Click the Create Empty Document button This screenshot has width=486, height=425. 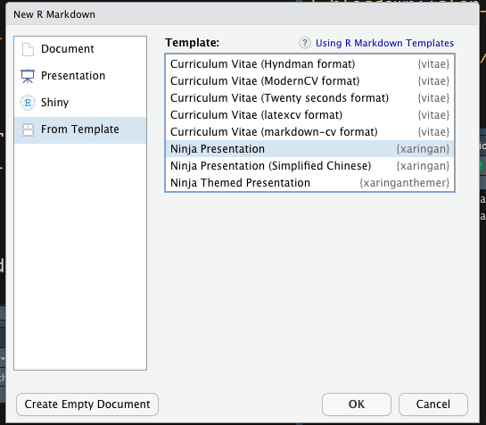coord(87,404)
